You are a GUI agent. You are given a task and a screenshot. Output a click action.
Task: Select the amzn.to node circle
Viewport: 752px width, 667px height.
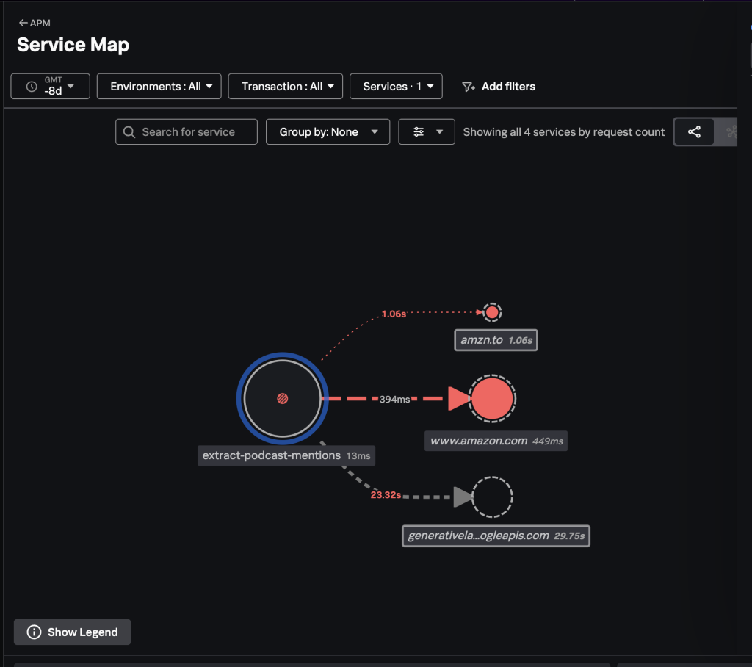coord(492,312)
